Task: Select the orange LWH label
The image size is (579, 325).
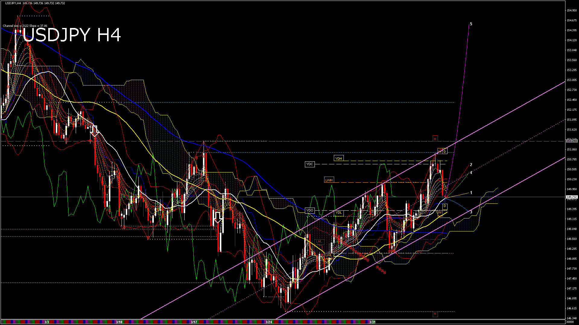Action: [329, 180]
